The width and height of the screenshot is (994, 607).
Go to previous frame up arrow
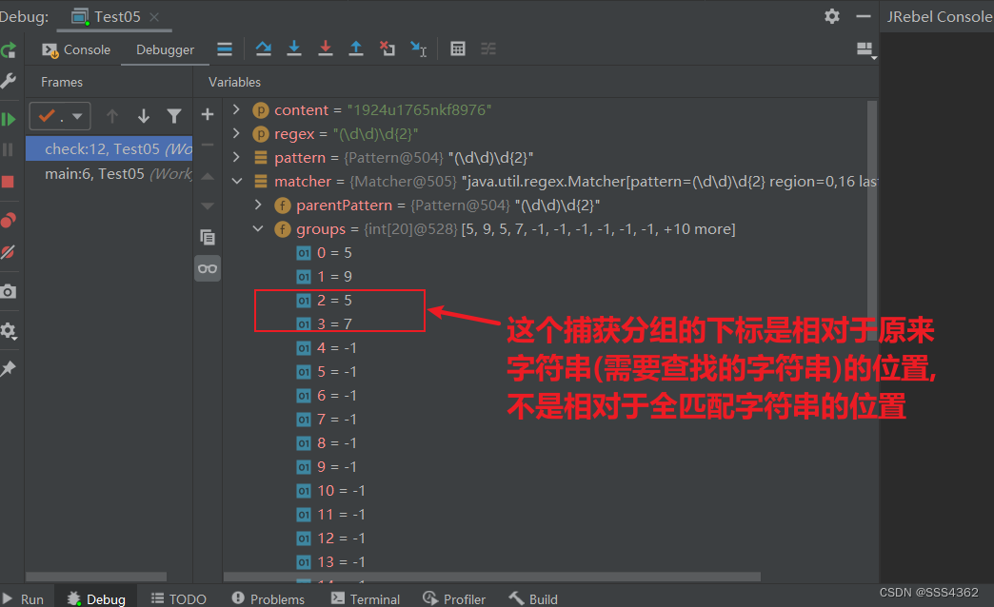click(112, 116)
